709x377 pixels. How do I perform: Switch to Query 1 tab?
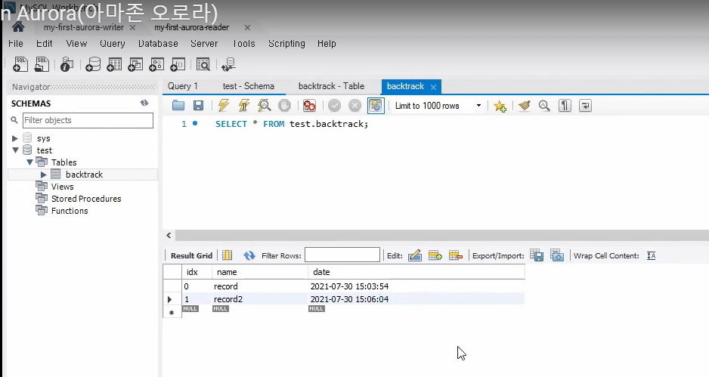[183, 86]
